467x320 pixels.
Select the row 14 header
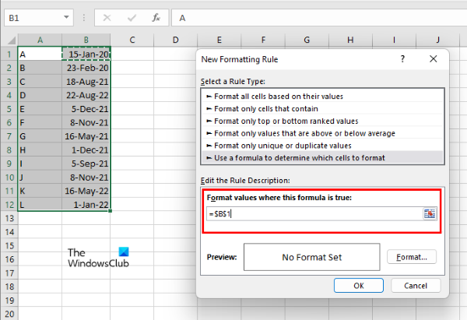point(8,233)
